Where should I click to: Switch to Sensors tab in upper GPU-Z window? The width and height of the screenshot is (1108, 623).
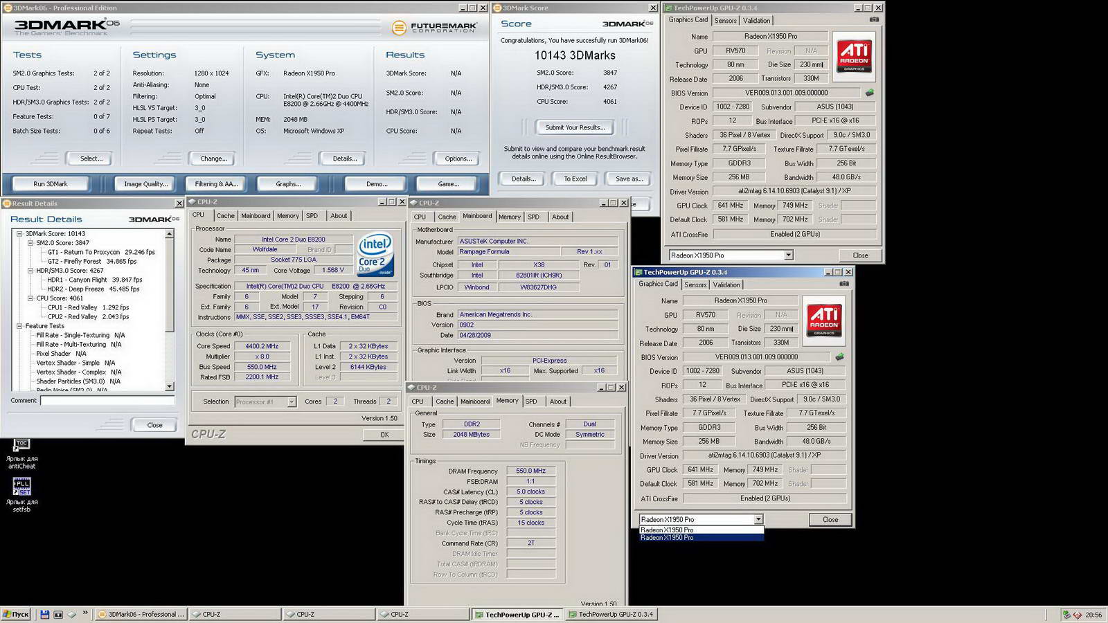[x=725, y=20]
